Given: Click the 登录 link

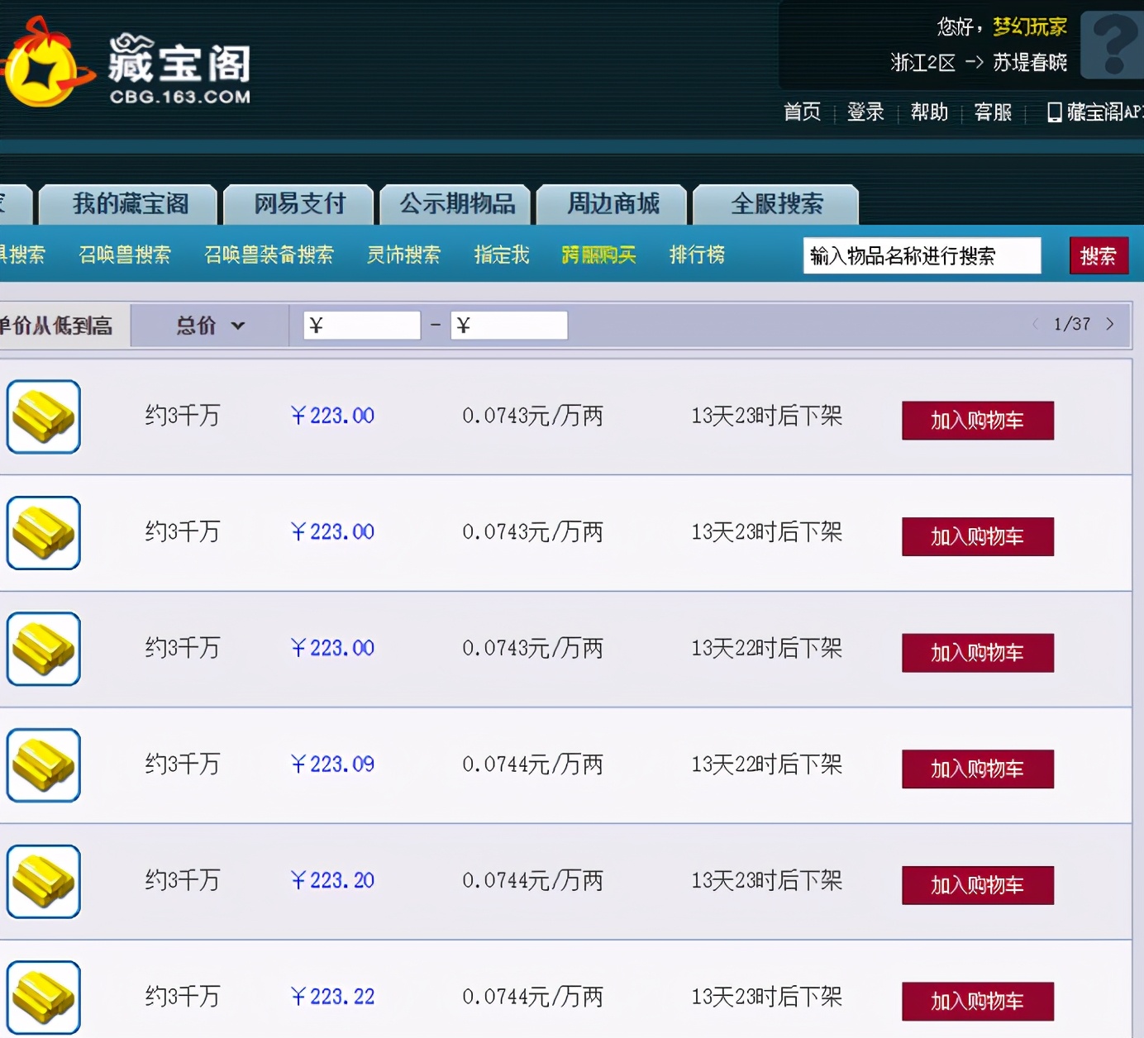Looking at the screenshot, I should 865,112.
